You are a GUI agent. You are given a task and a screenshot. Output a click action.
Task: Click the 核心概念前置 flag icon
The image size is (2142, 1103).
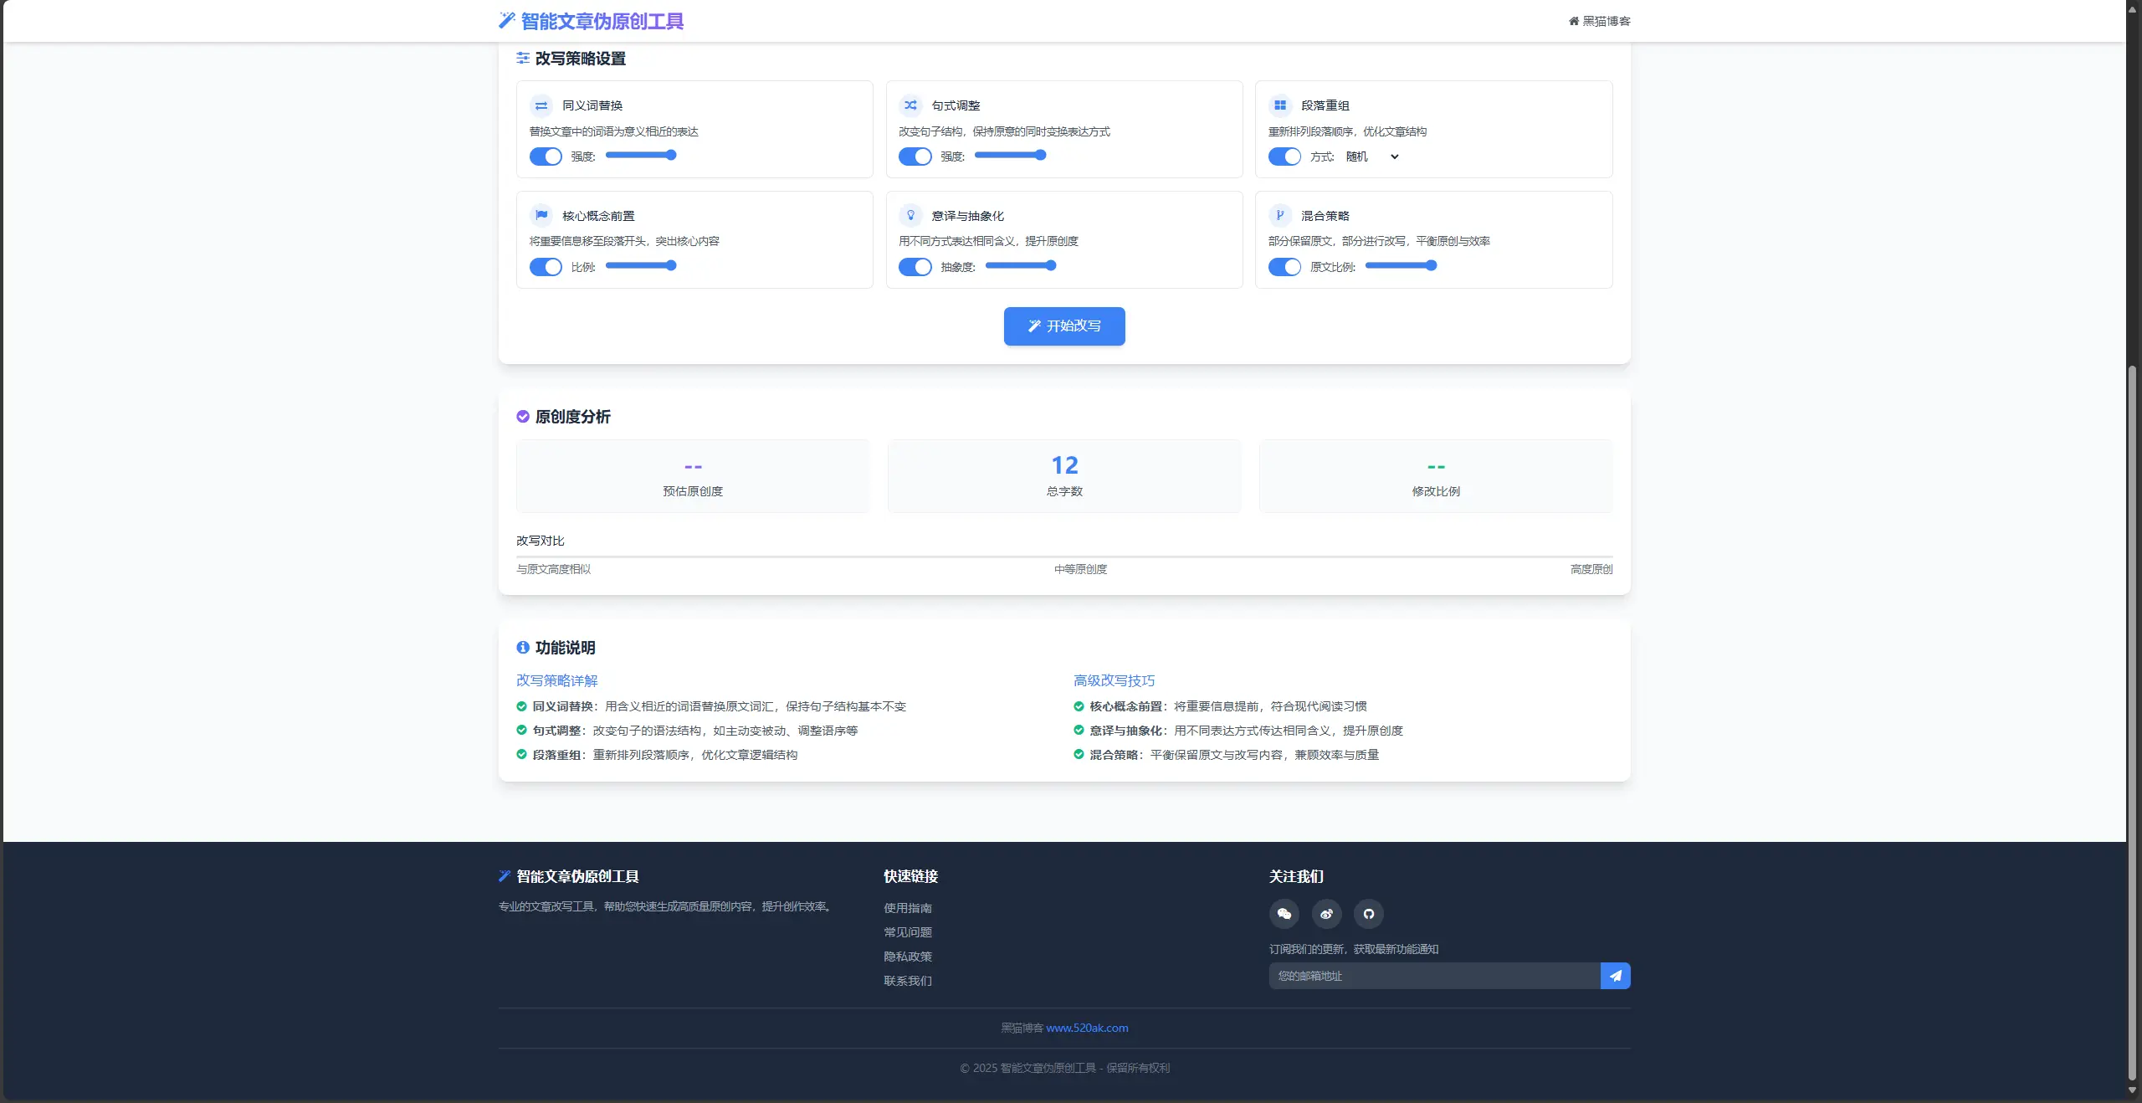[x=541, y=215]
